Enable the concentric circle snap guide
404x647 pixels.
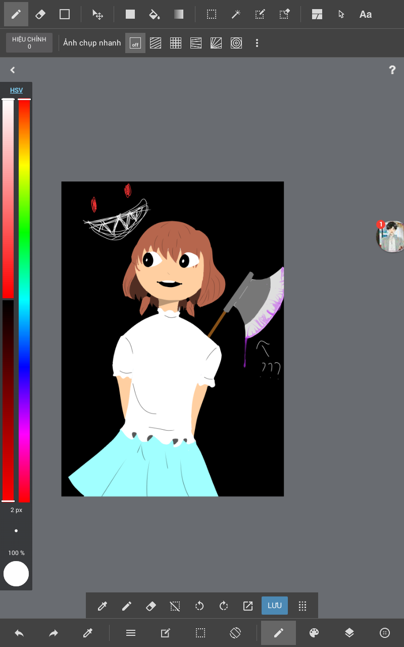point(236,43)
